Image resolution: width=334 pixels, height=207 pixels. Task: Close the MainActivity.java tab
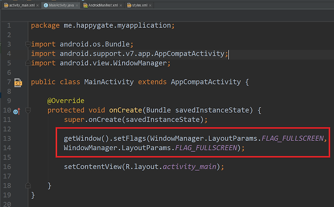pyautogui.click(x=77, y=5)
